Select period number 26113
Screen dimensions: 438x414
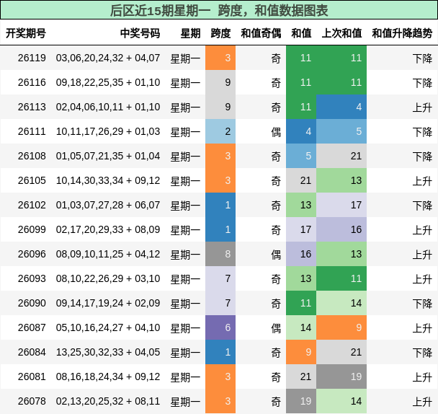(32, 107)
